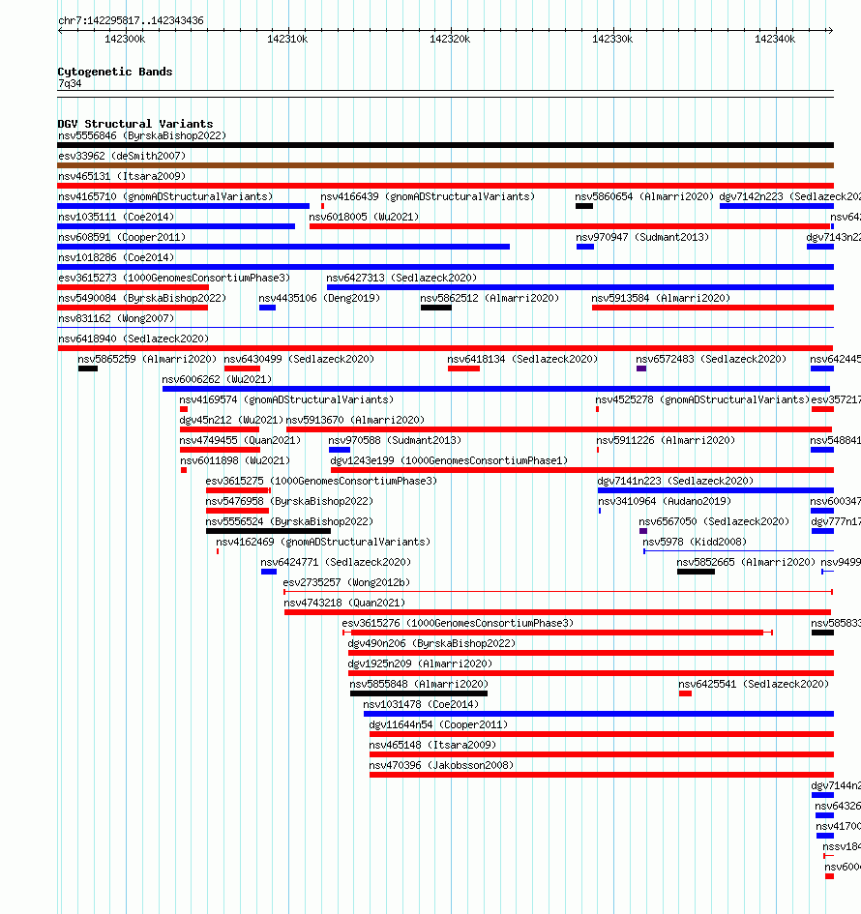Open esv3615273 (1000GenomesConsortiumPhase3) label
Viewport: 861px width, 914px height.
click(x=174, y=278)
